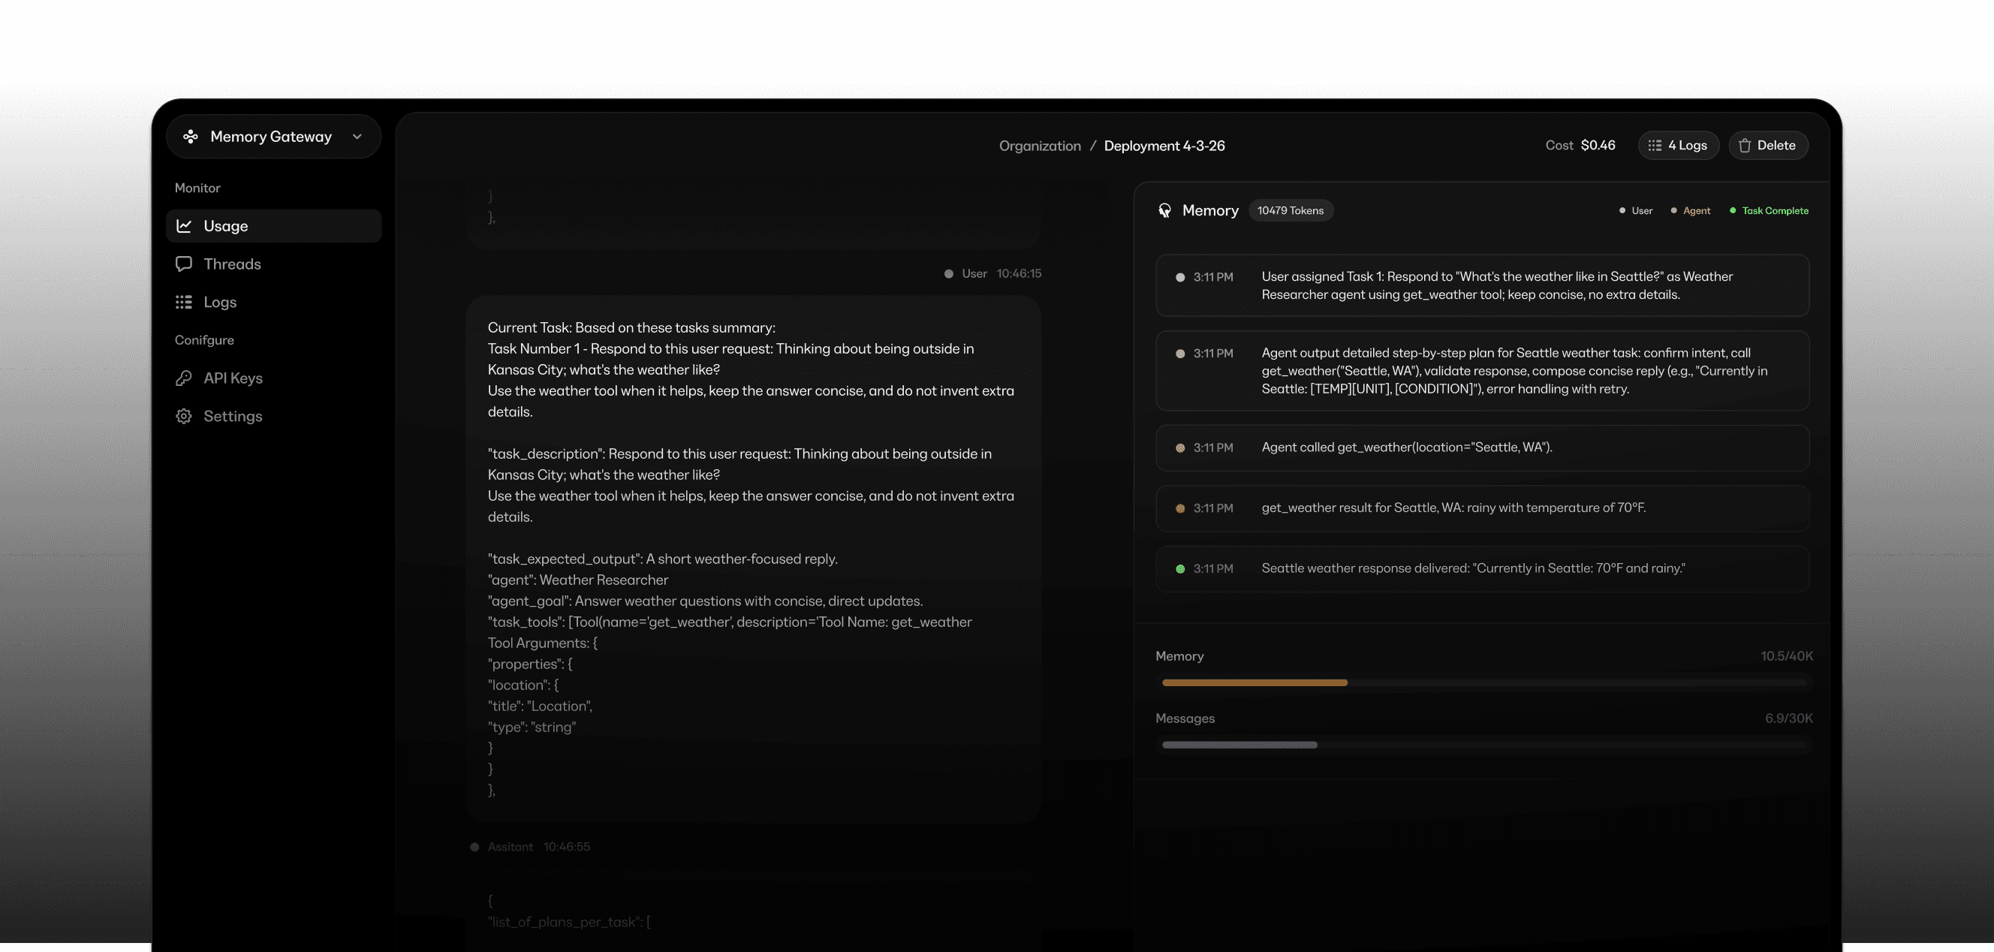Toggle the Agent legend filter
The image size is (1994, 952).
[1691, 210]
